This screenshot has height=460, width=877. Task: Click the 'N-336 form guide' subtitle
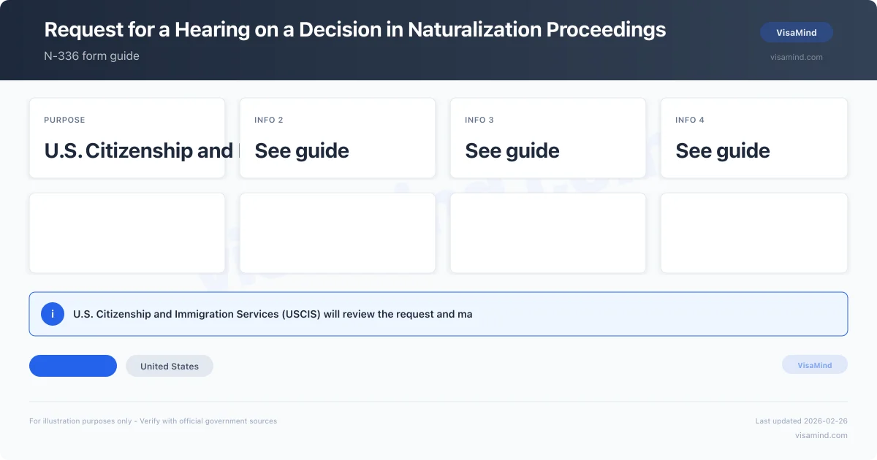91,55
